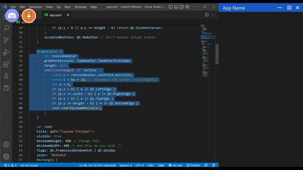Open the Source Control view
303x170 pixels.
pyautogui.click(x=6, y=40)
